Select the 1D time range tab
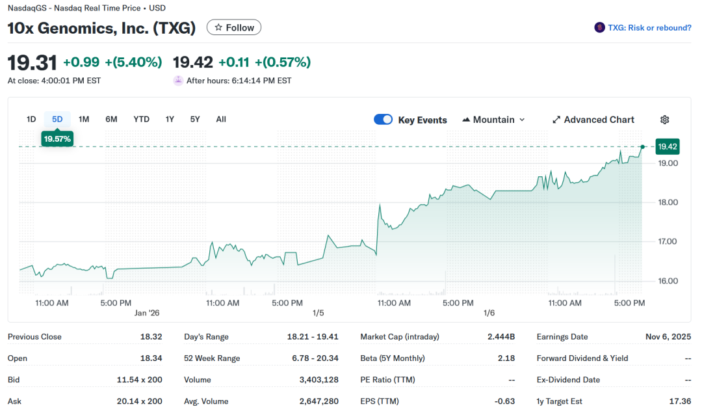Viewport: 702px width, 413px height. coord(31,119)
